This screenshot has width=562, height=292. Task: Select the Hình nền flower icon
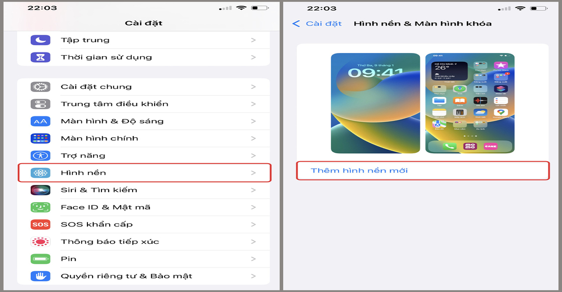[x=40, y=173]
